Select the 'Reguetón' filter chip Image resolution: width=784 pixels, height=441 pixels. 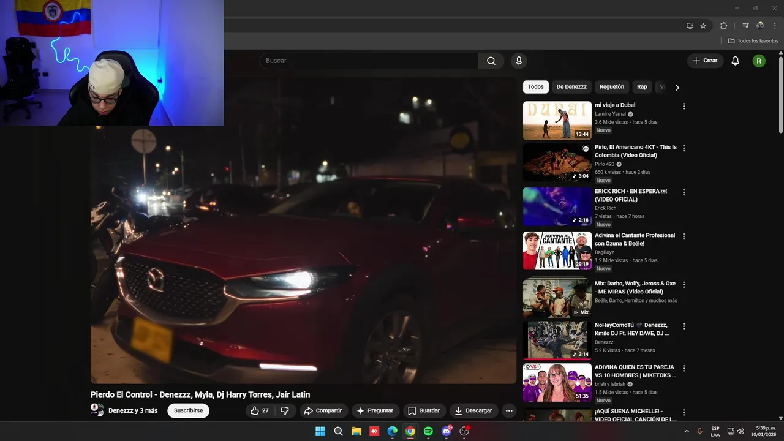612,87
